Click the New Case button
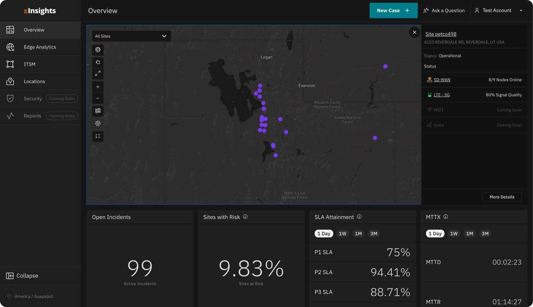 tap(393, 11)
